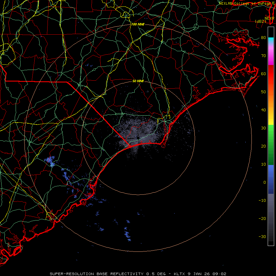Select the -30 value on dBZ scale
Viewport: 276px width, 276px height.
pyautogui.click(x=262, y=236)
